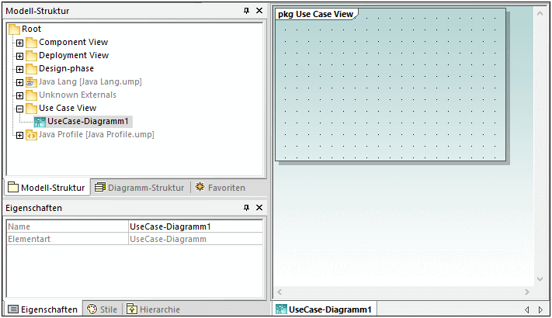
Task: Expand the Component View tree node
Action: 19,43
